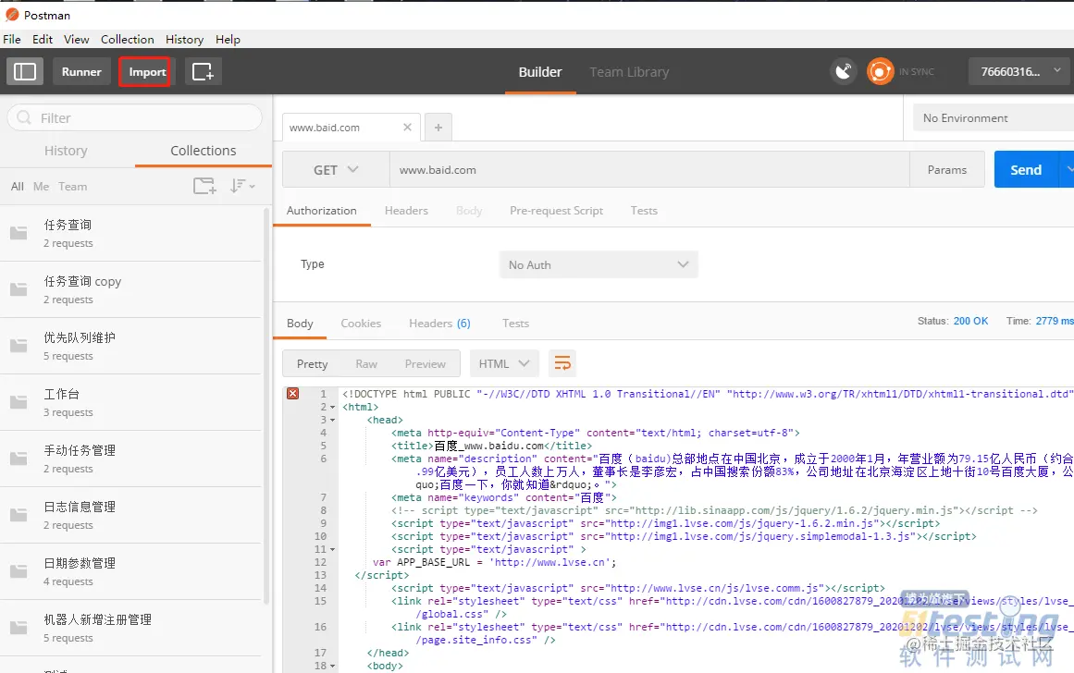Open the request Tests tab
The image size is (1074, 673).
[644, 211]
